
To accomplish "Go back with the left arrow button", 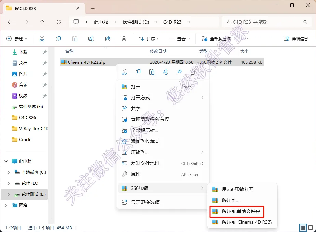I will [10, 22].
